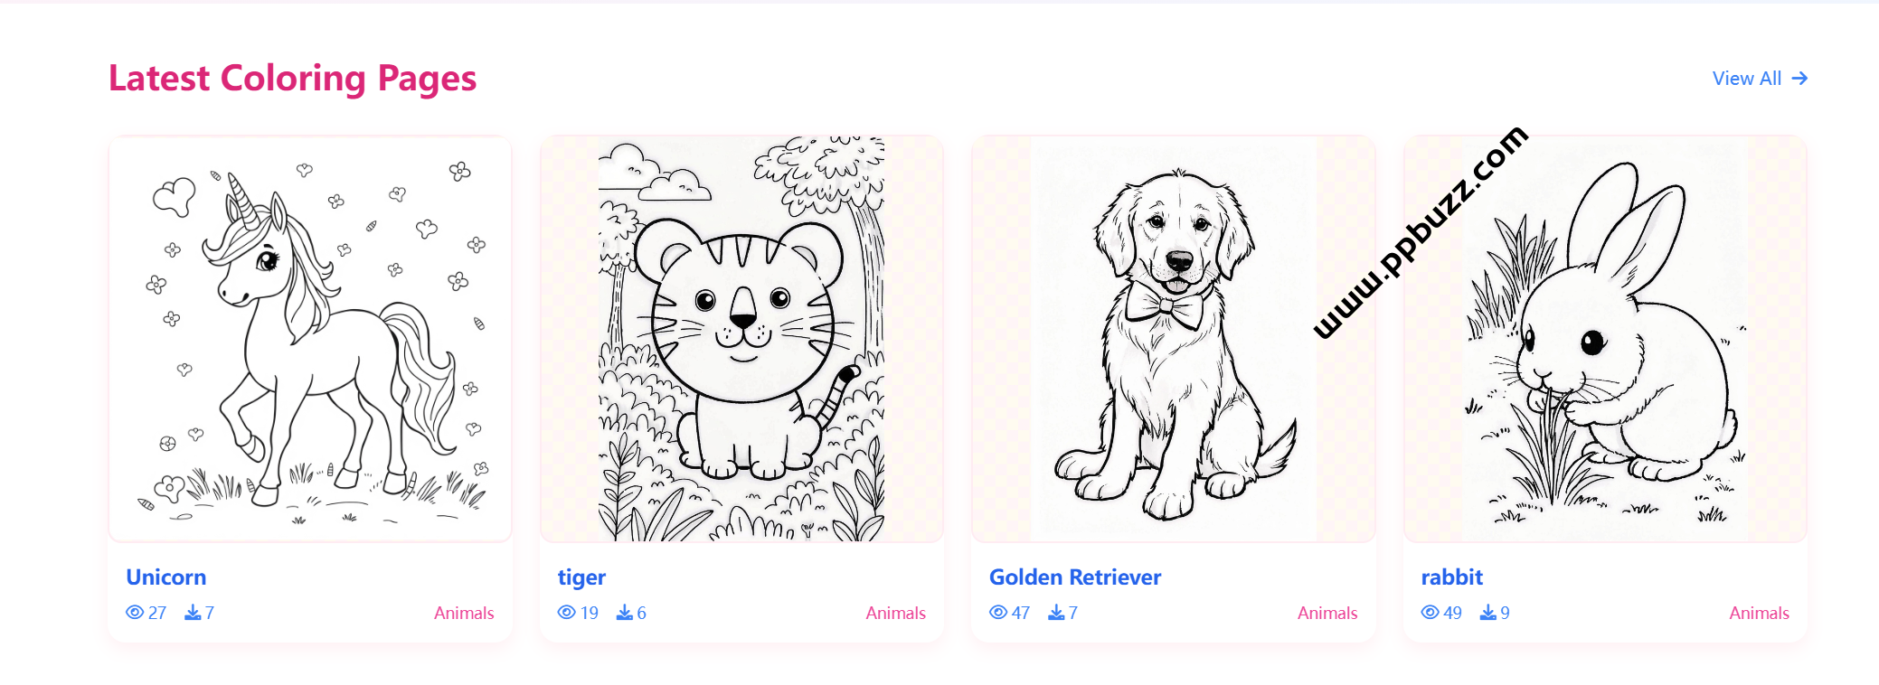The height and width of the screenshot is (685, 1879).
Task: Click the Animals category on Unicorn card
Action: 464,613
